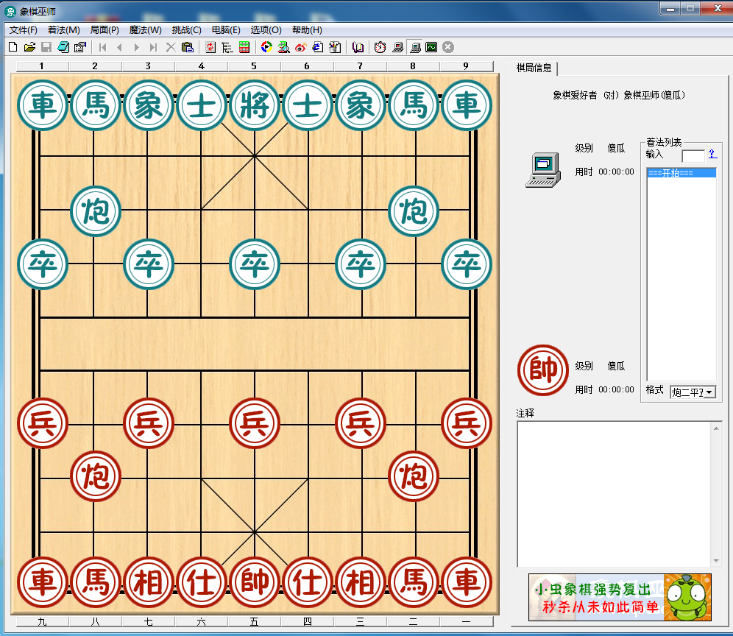Open the 文件(F) menu
The image size is (733, 636).
click(x=24, y=30)
